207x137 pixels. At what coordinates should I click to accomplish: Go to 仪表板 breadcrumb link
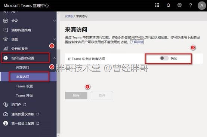[x=69, y=16]
